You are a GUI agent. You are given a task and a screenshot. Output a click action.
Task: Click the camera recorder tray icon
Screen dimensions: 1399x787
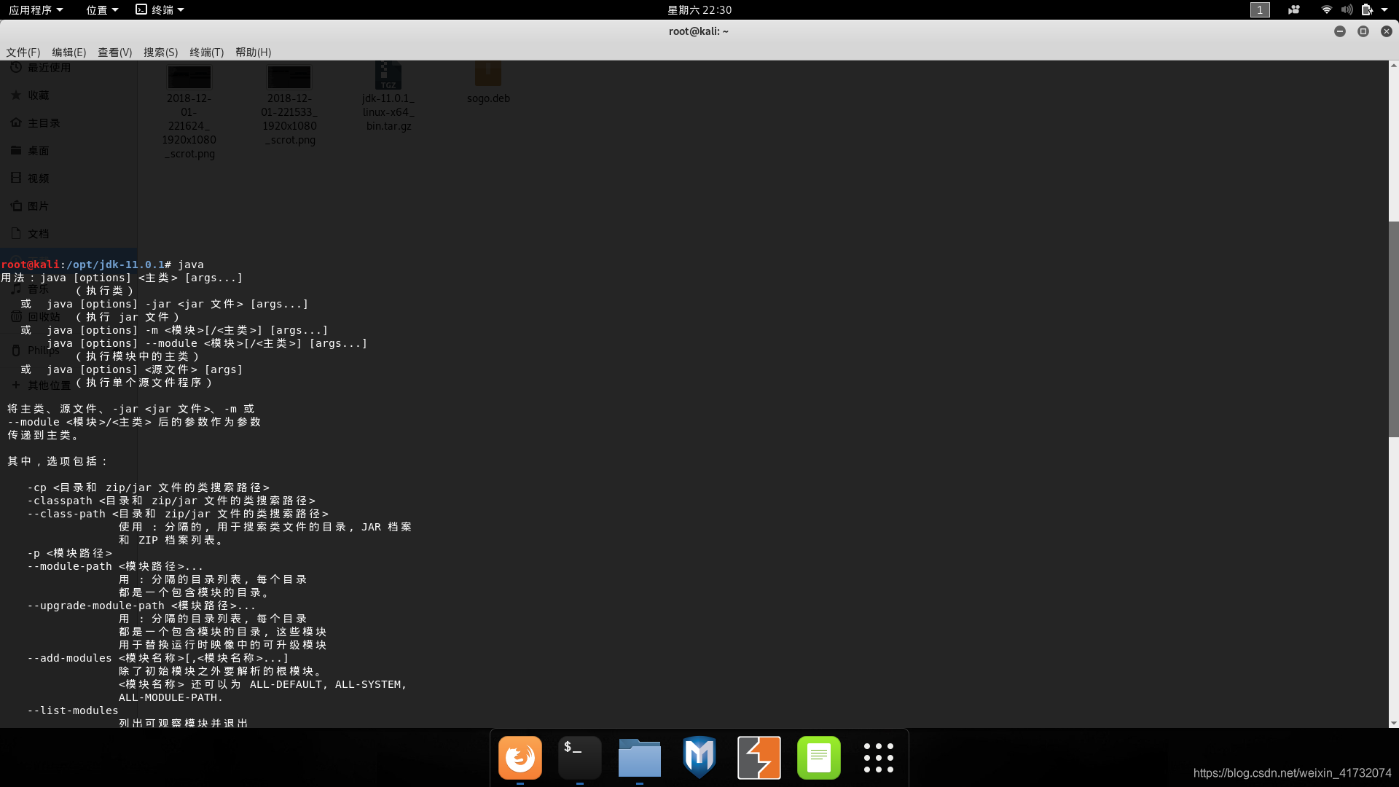(x=1293, y=9)
